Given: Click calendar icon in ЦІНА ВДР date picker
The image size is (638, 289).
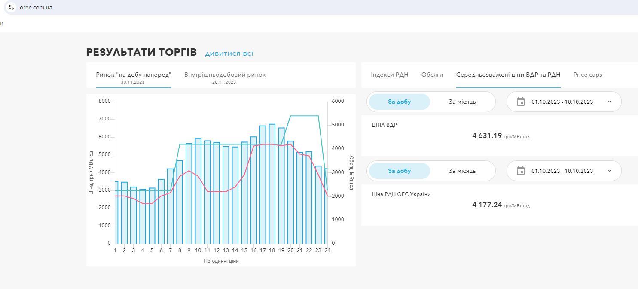Looking at the screenshot, I should click(x=520, y=102).
